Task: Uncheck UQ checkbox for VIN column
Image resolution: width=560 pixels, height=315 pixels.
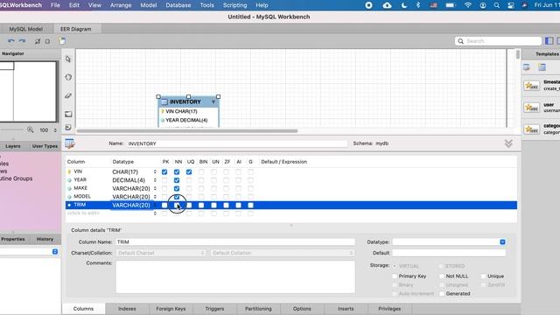Action: [189, 171]
